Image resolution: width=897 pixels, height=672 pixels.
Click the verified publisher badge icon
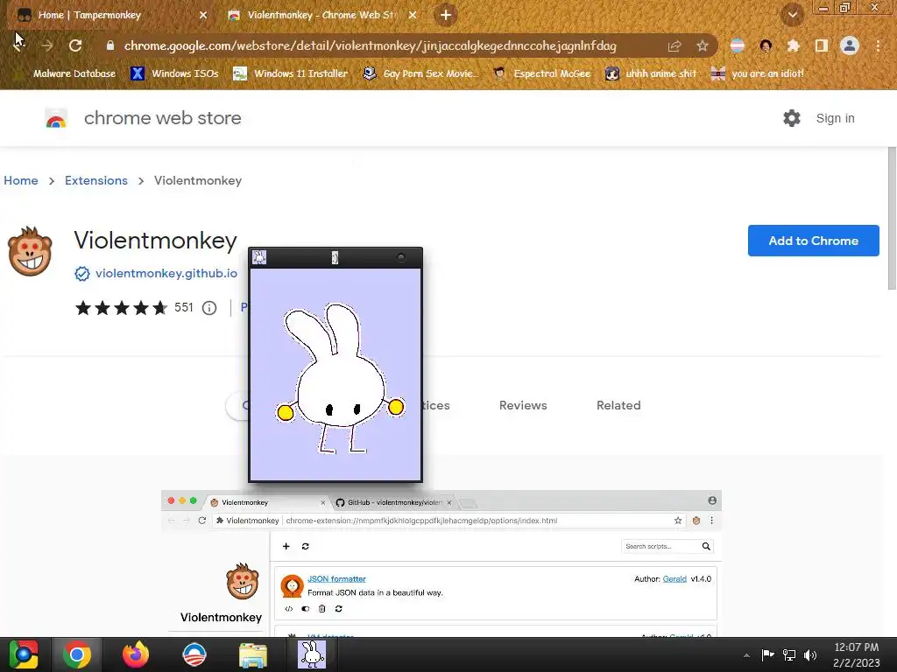(x=82, y=274)
